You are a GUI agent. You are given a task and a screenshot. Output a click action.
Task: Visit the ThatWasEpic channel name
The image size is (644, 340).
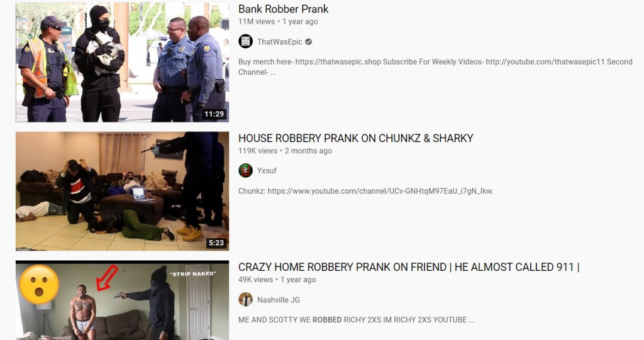click(280, 41)
